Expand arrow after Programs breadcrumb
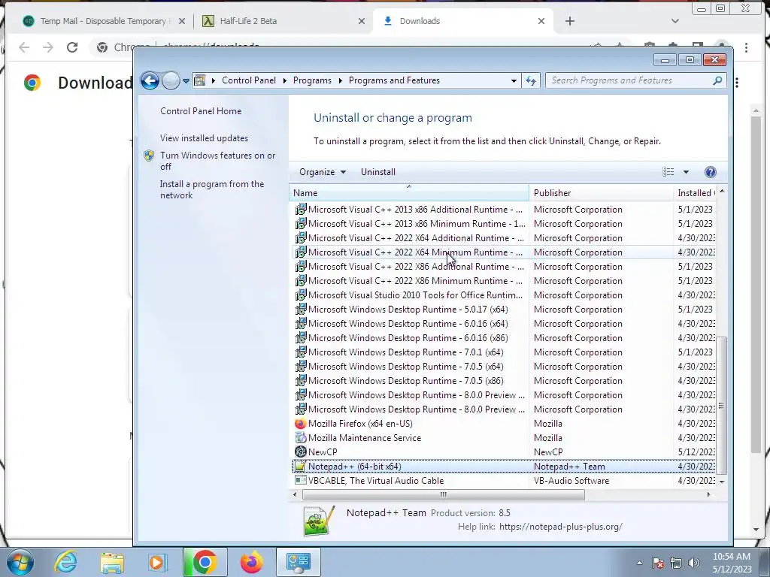The height and width of the screenshot is (577, 770). pos(340,80)
